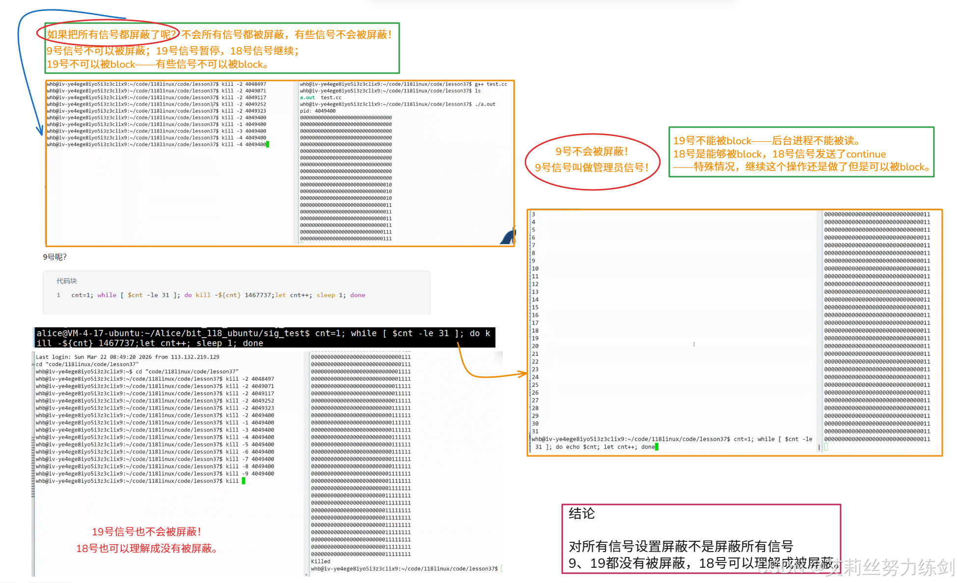
Task: Click the green cursor after 'let cnt++; done'
Action: 657,447
